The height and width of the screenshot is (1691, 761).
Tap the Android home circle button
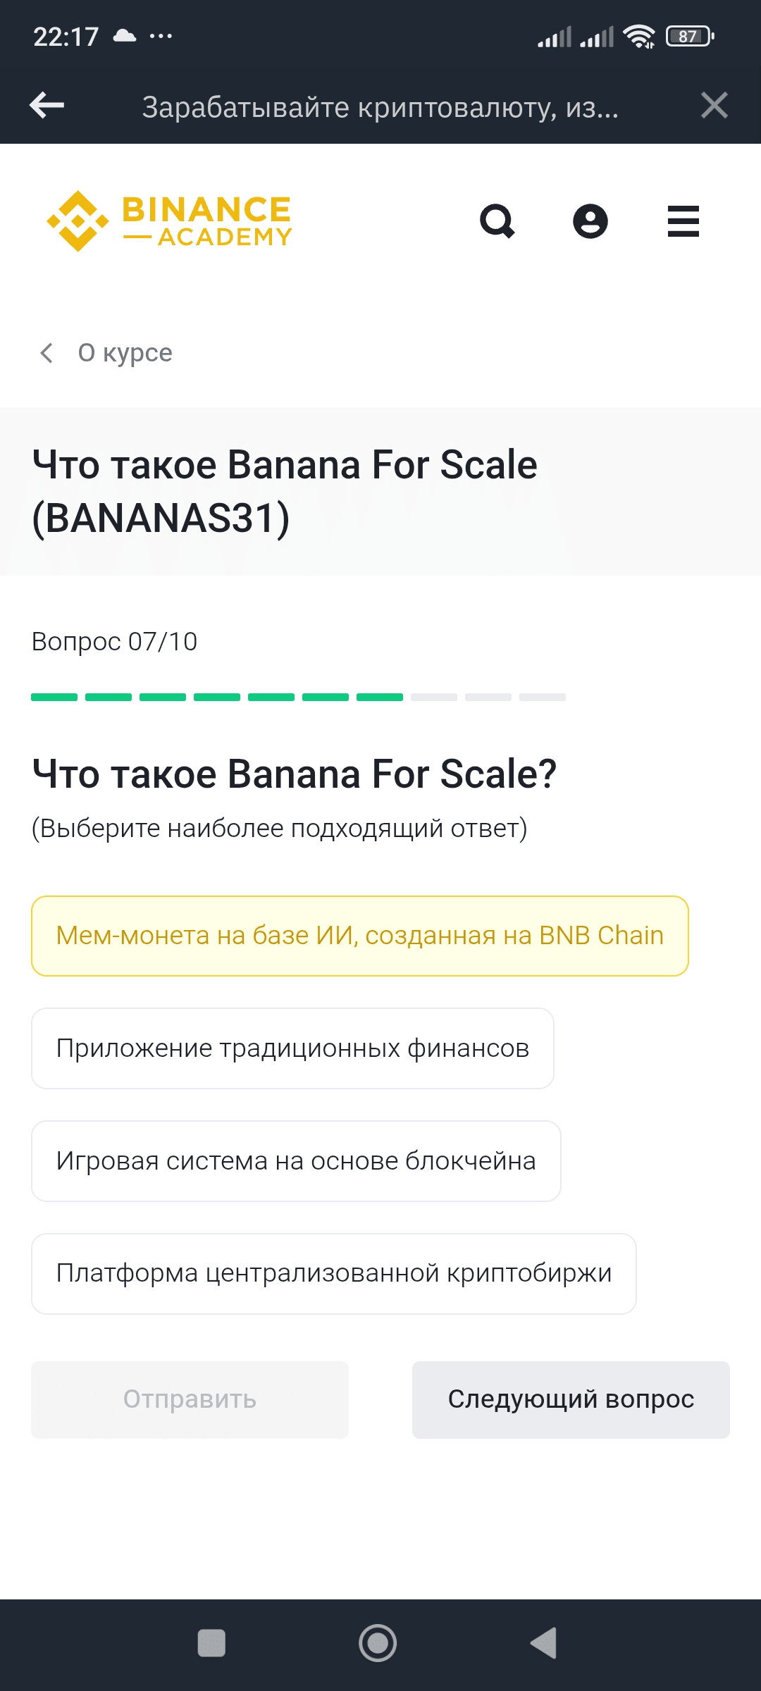click(378, 1643)
